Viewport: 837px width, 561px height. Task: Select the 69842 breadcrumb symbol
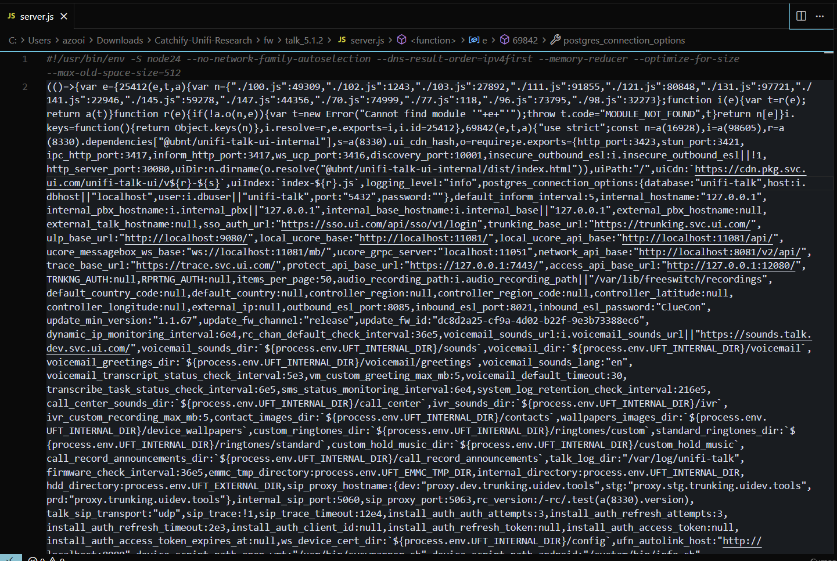[525, 41]
